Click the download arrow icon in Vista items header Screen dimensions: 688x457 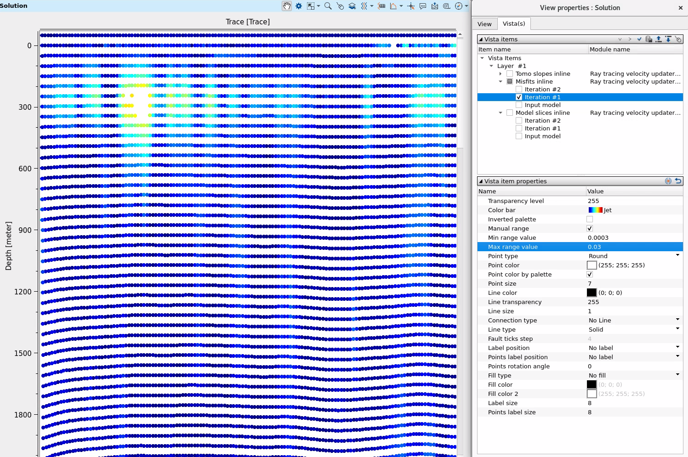coord(668,39)
